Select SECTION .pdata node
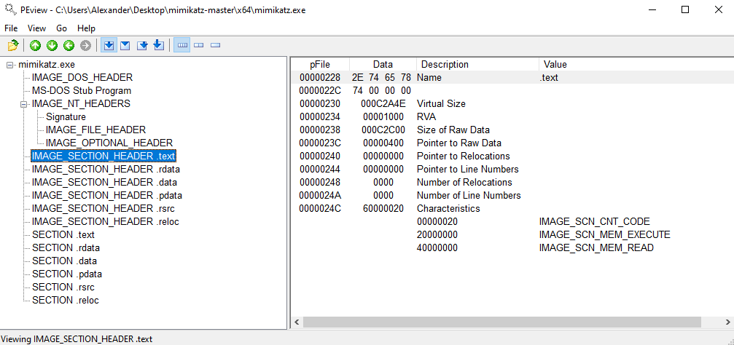The image size is (734, 345). 67,274
